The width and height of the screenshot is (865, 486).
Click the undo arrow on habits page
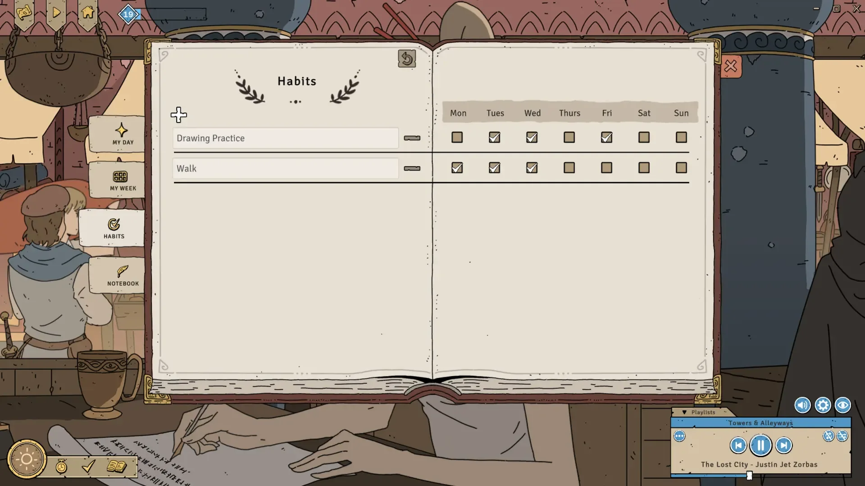point(406,59)
